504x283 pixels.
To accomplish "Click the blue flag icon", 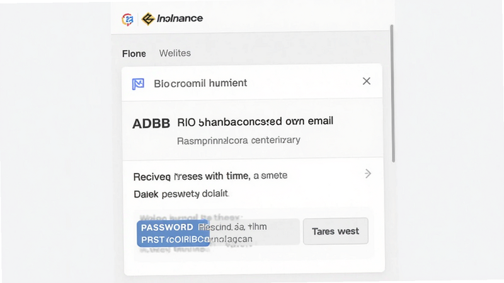I will [138, 84].
